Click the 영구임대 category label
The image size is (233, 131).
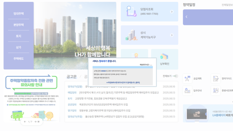(72, 111)
